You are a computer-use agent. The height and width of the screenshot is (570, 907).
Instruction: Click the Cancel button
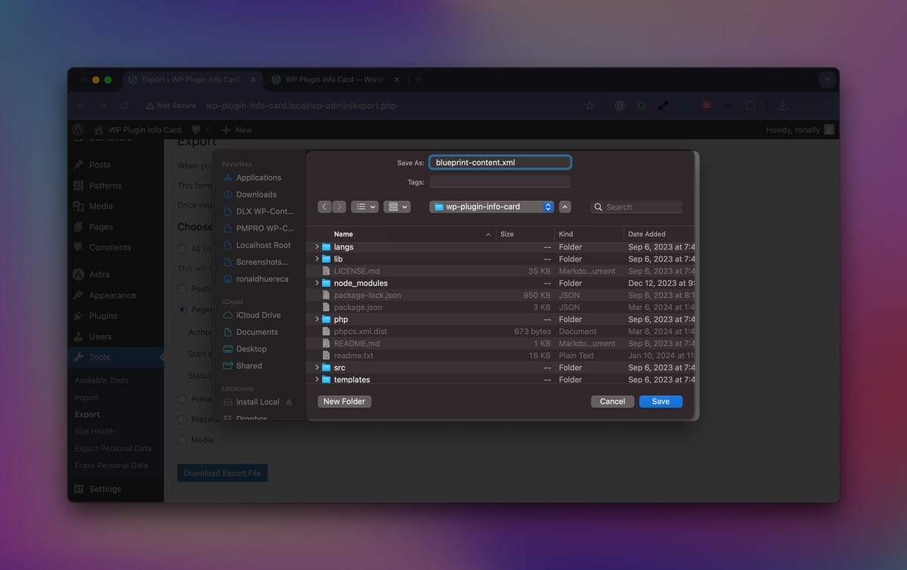[x=612, y=401]
